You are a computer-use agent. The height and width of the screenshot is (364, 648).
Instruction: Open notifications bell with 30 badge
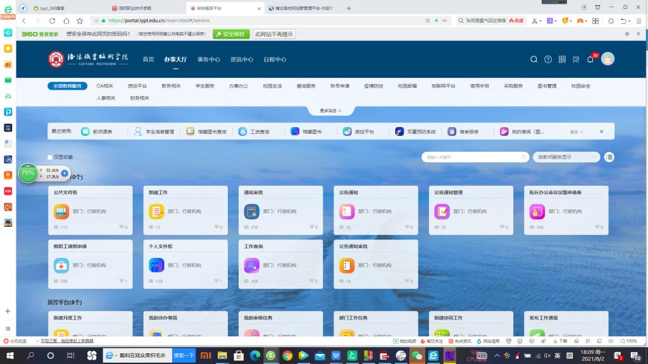590,59
